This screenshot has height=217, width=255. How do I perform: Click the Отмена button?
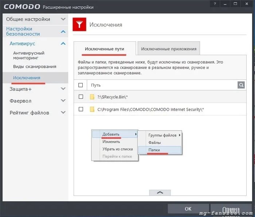(231, 209)
